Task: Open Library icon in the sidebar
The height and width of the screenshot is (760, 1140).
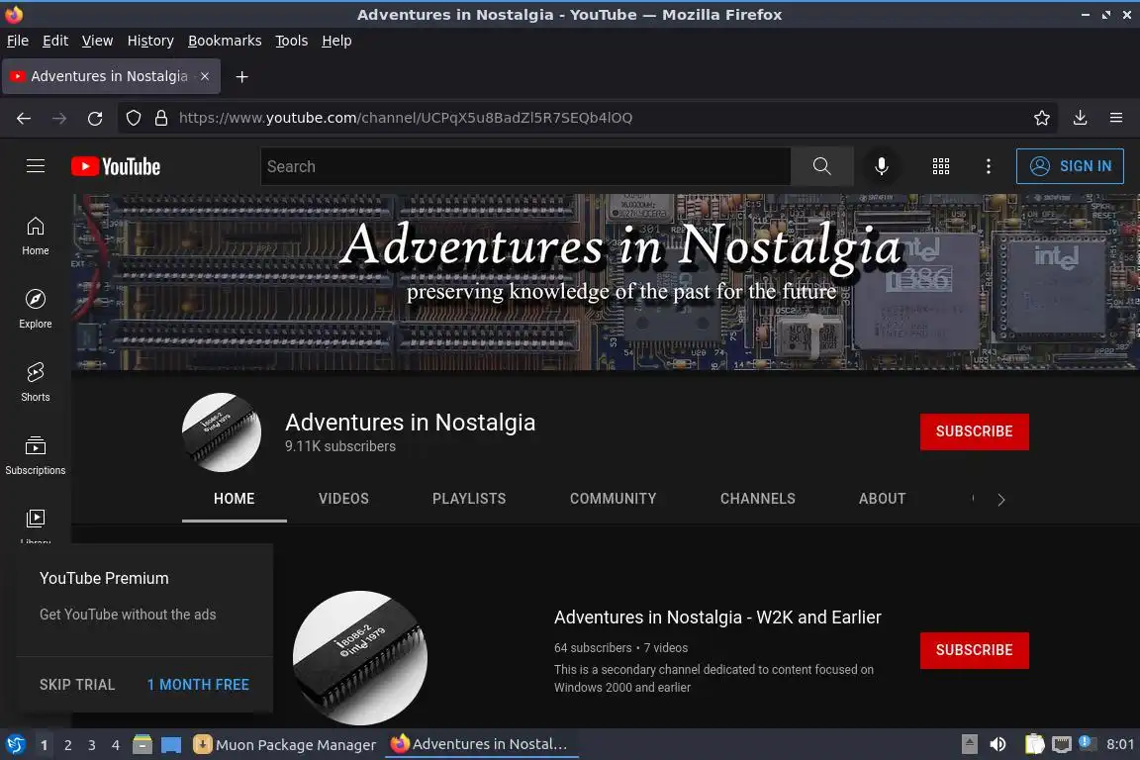Action: pos(35,519)
